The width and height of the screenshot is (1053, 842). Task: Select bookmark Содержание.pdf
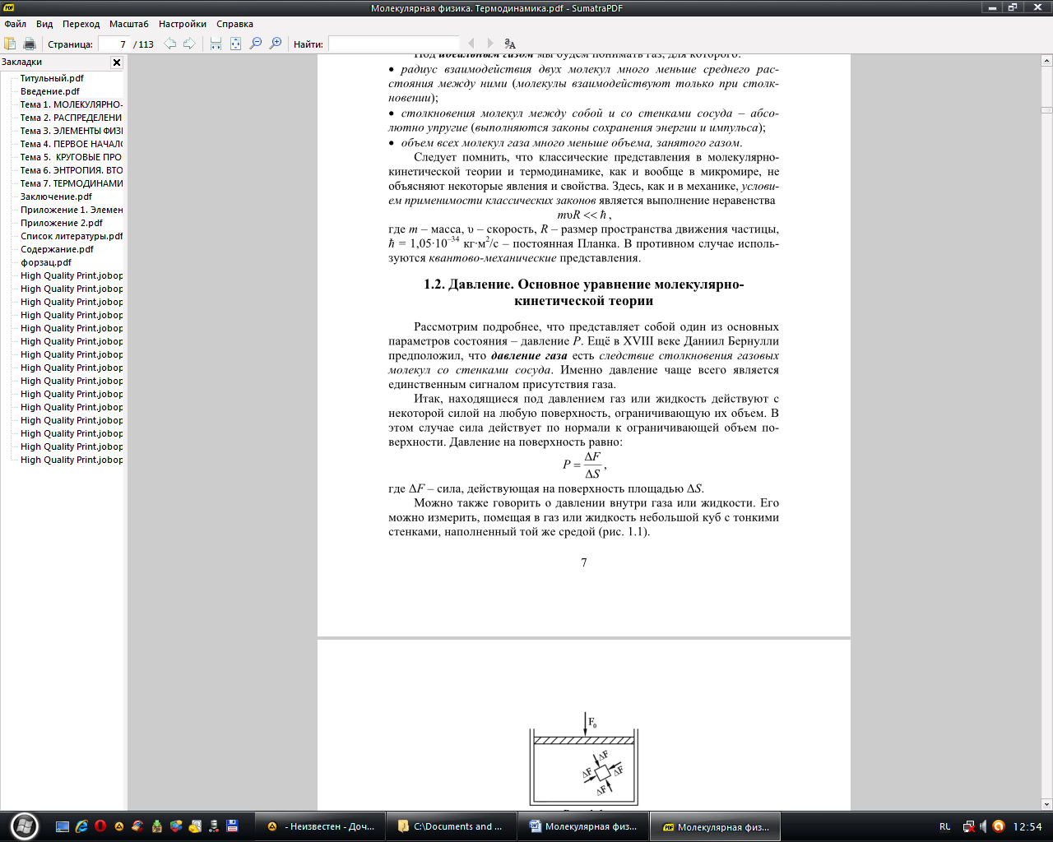(57, 249)
